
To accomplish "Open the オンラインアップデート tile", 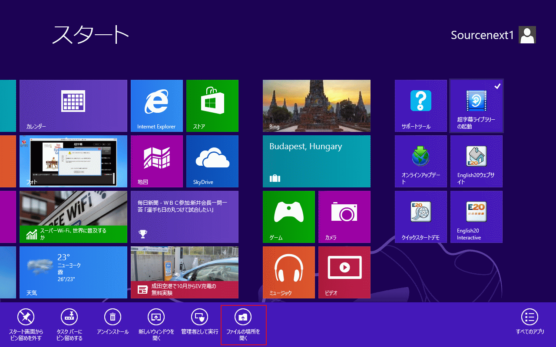I will click(x=421, y=161).
